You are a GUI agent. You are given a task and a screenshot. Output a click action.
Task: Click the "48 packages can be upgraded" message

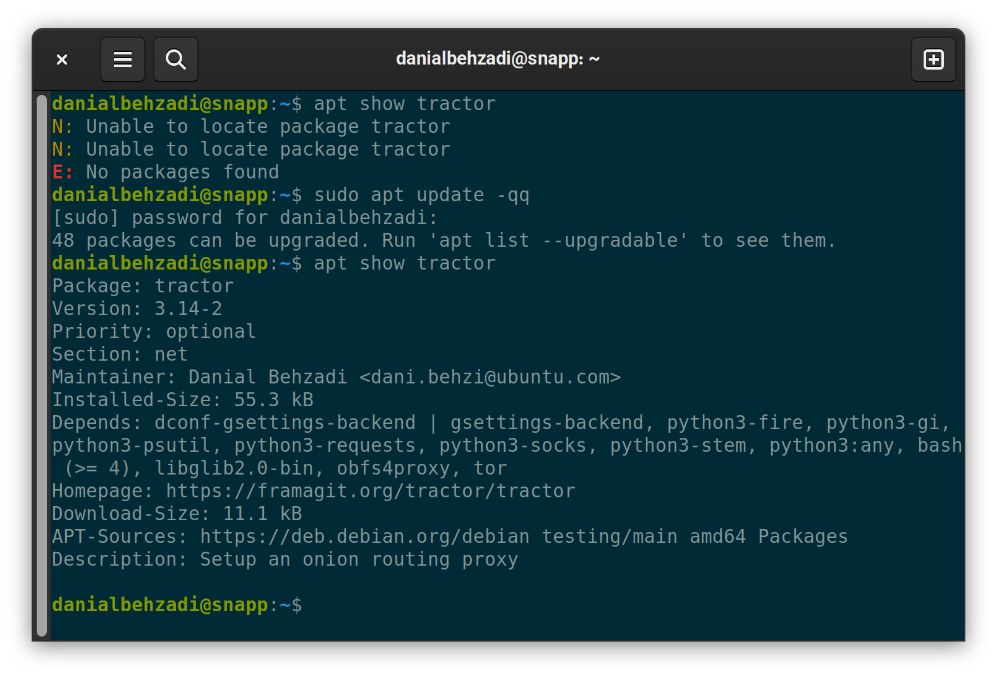point(210,240)
